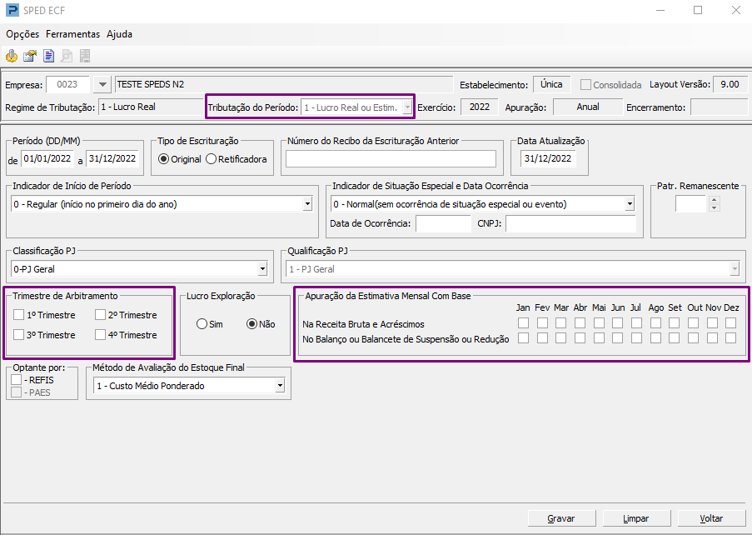Click the Regime de Tributação field
Image resolution: width=752 pixels, height=535 pixels.
[x=151, y=107]
